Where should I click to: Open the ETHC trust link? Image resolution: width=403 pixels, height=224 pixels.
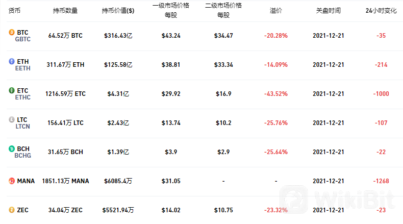pos(22,97)
